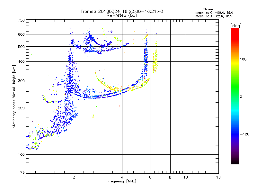The height and width of the screenshot is (193, 257).
Task: Click the y-axis tick label '500'
Action: click(x=22, y=47)
